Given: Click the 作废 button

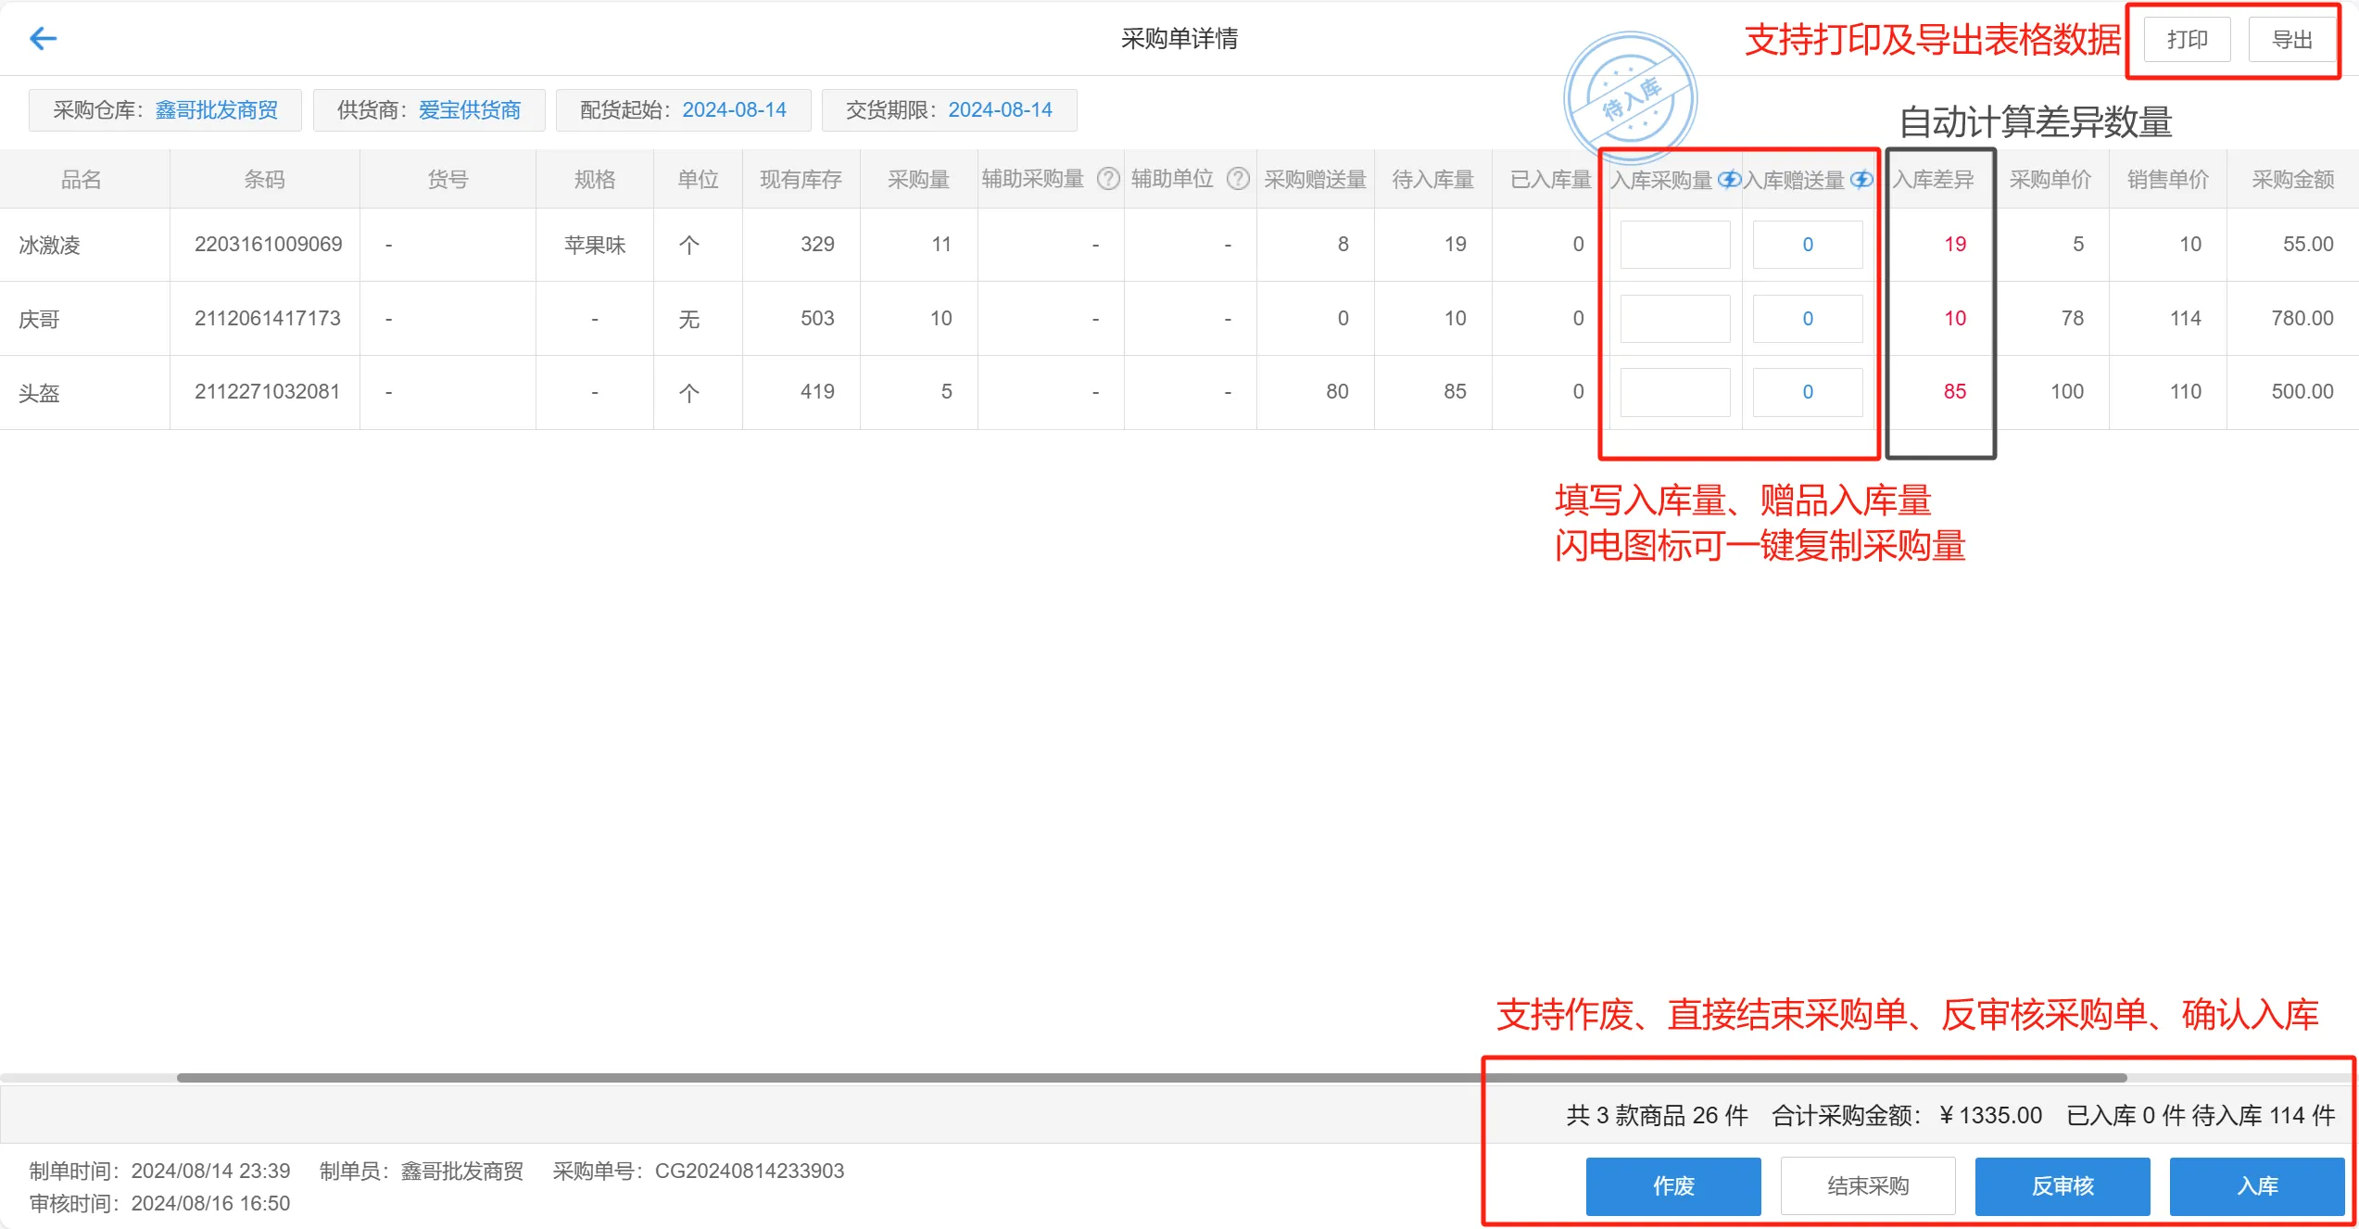Looking at the screenshot, I should 1672,1185.
